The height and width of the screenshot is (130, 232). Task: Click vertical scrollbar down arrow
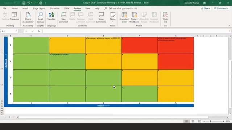[x=230, y=114]
